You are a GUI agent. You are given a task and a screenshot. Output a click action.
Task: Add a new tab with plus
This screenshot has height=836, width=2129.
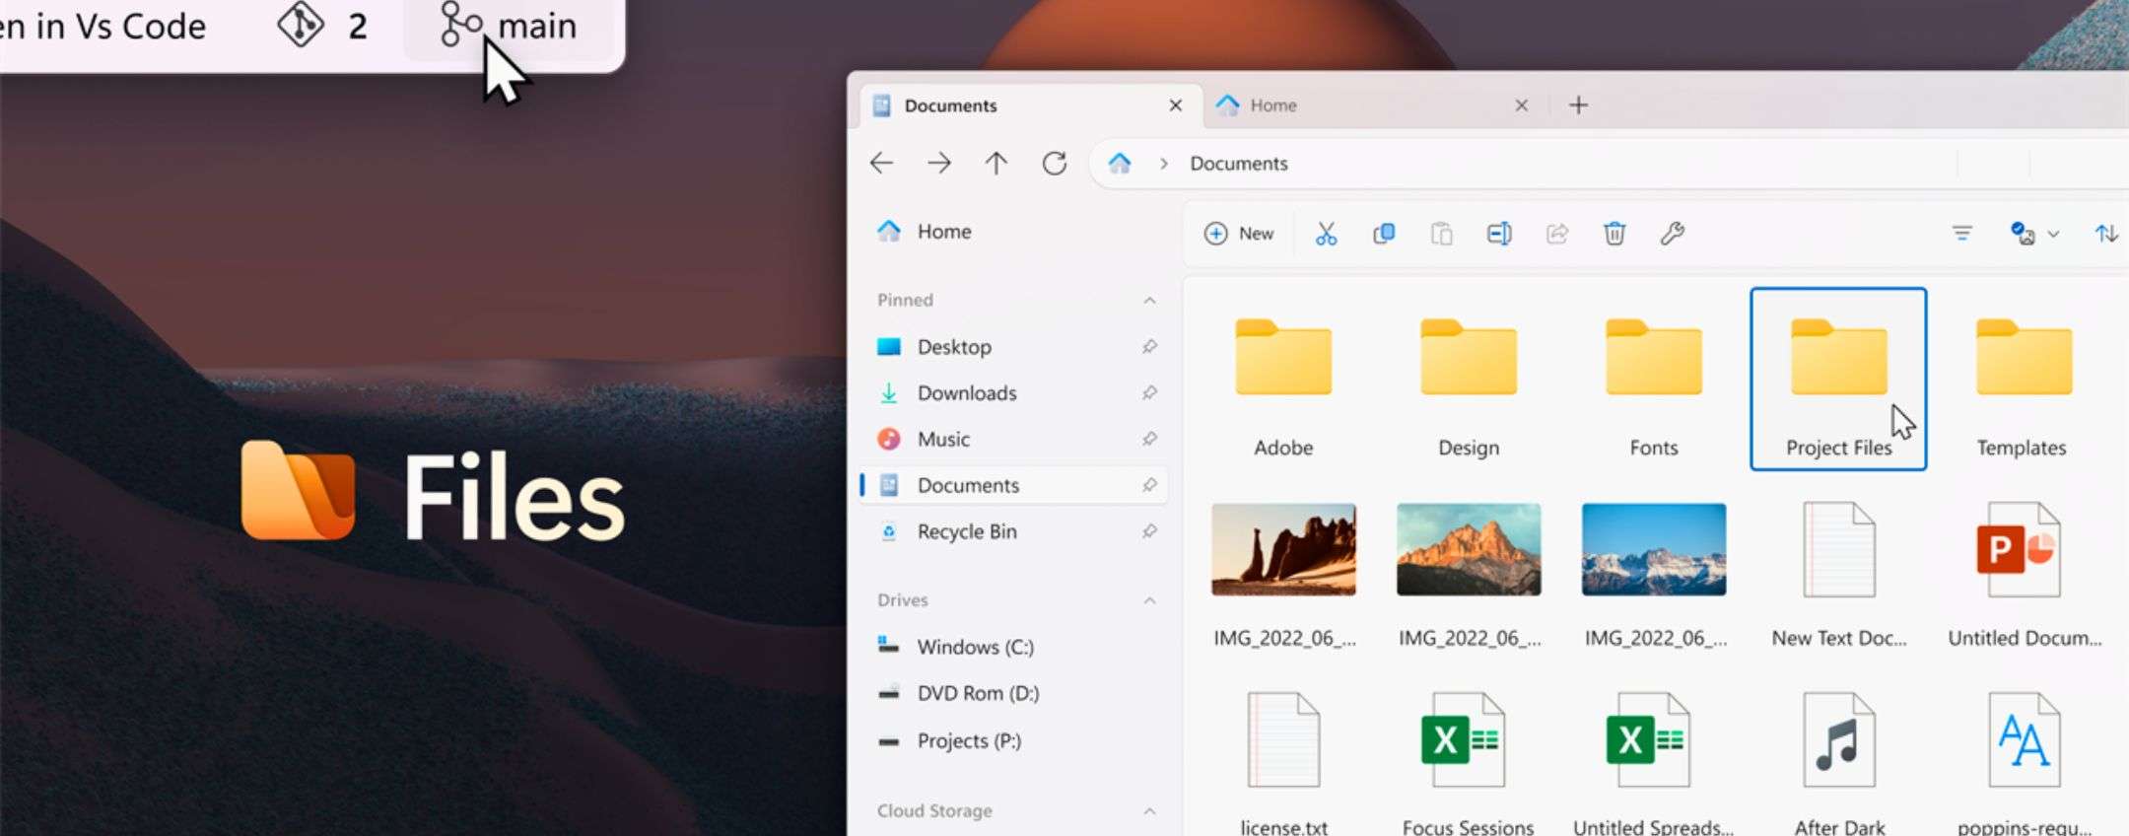[1578, 105]
